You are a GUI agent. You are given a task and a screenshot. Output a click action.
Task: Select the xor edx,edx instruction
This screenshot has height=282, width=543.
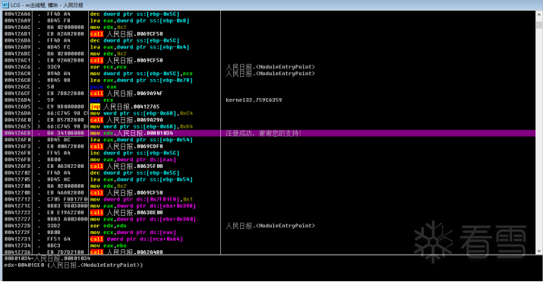tap(108, 226)
